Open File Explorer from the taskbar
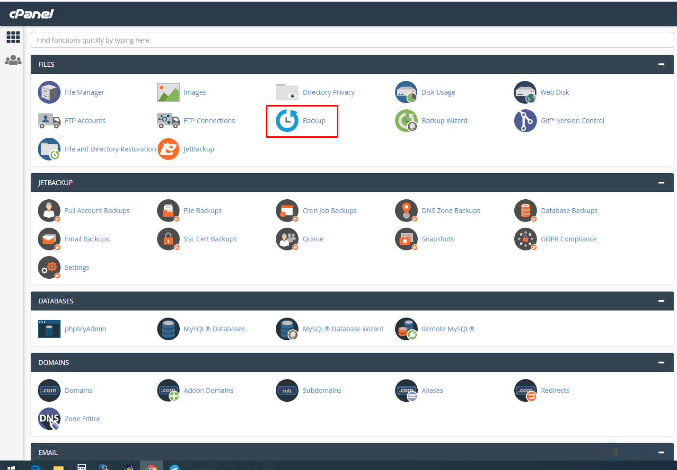The image size is (677, 470). (59, 467)
